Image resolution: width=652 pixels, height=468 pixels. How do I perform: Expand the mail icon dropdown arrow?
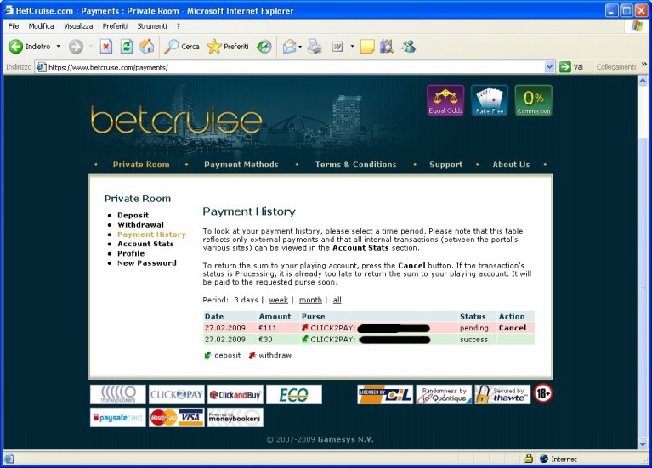point(300,47)
